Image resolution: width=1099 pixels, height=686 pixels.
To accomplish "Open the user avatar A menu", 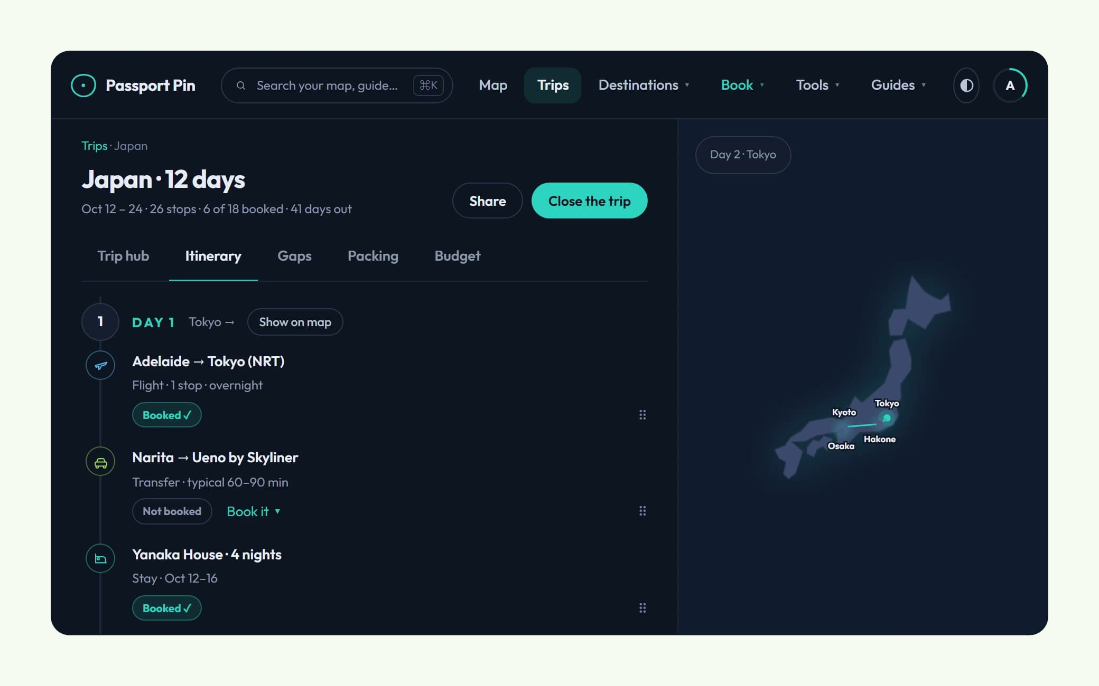I will pyautogui.click(x=1010, y=85).
